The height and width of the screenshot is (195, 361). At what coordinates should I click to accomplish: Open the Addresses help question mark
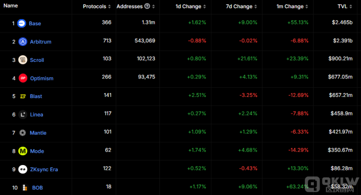click(147, 6)
